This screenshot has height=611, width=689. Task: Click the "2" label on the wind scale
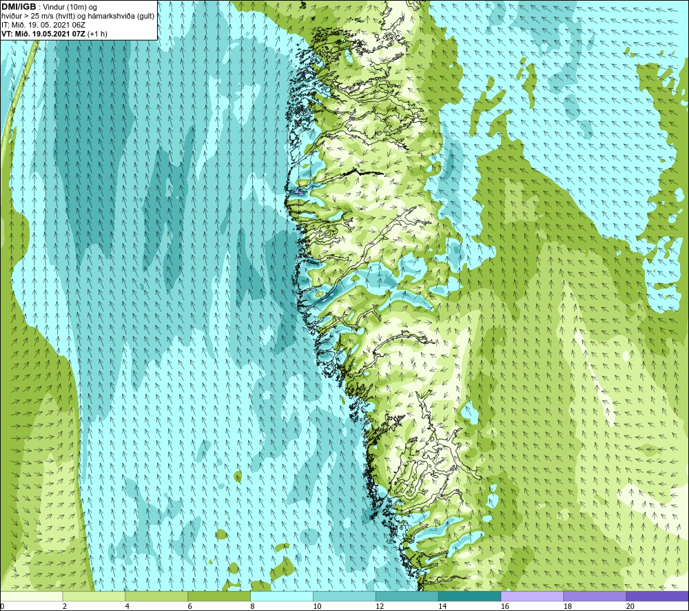(65, 607)
